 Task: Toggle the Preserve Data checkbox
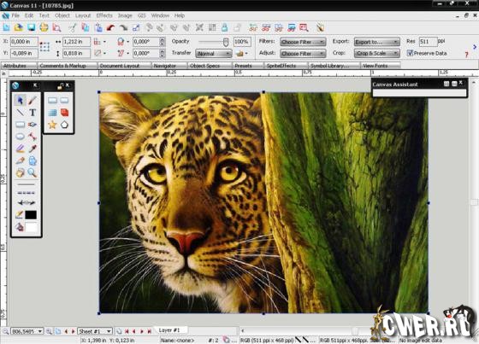410,53
